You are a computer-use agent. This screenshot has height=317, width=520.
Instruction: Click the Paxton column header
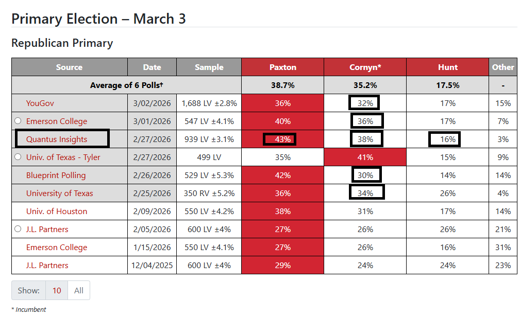[282, 67]
